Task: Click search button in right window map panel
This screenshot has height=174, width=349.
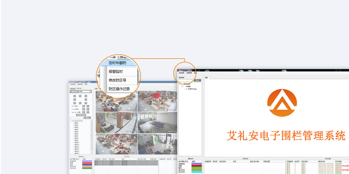Action: pos(197,80)
